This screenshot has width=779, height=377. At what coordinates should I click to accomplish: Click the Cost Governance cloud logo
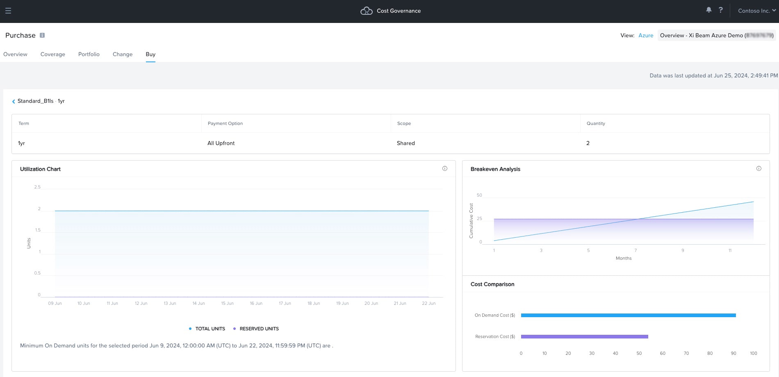(366, 11)
